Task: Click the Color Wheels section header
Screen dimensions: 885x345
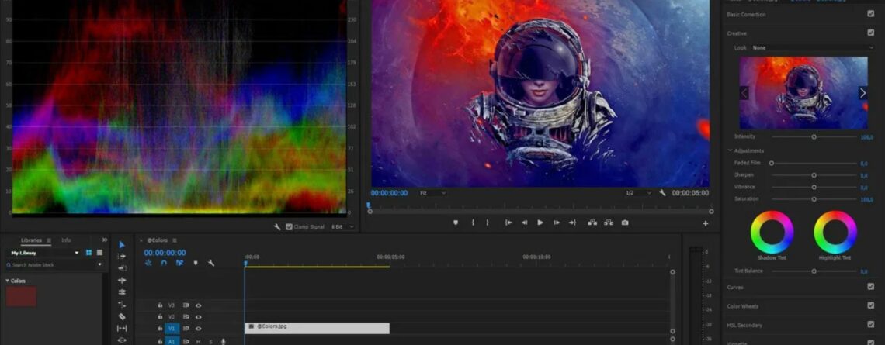Action: click(x=743, y=306)
